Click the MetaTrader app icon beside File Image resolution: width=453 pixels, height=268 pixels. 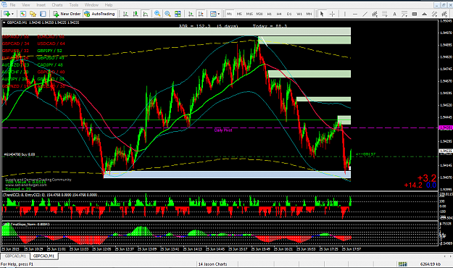(4, 5)
